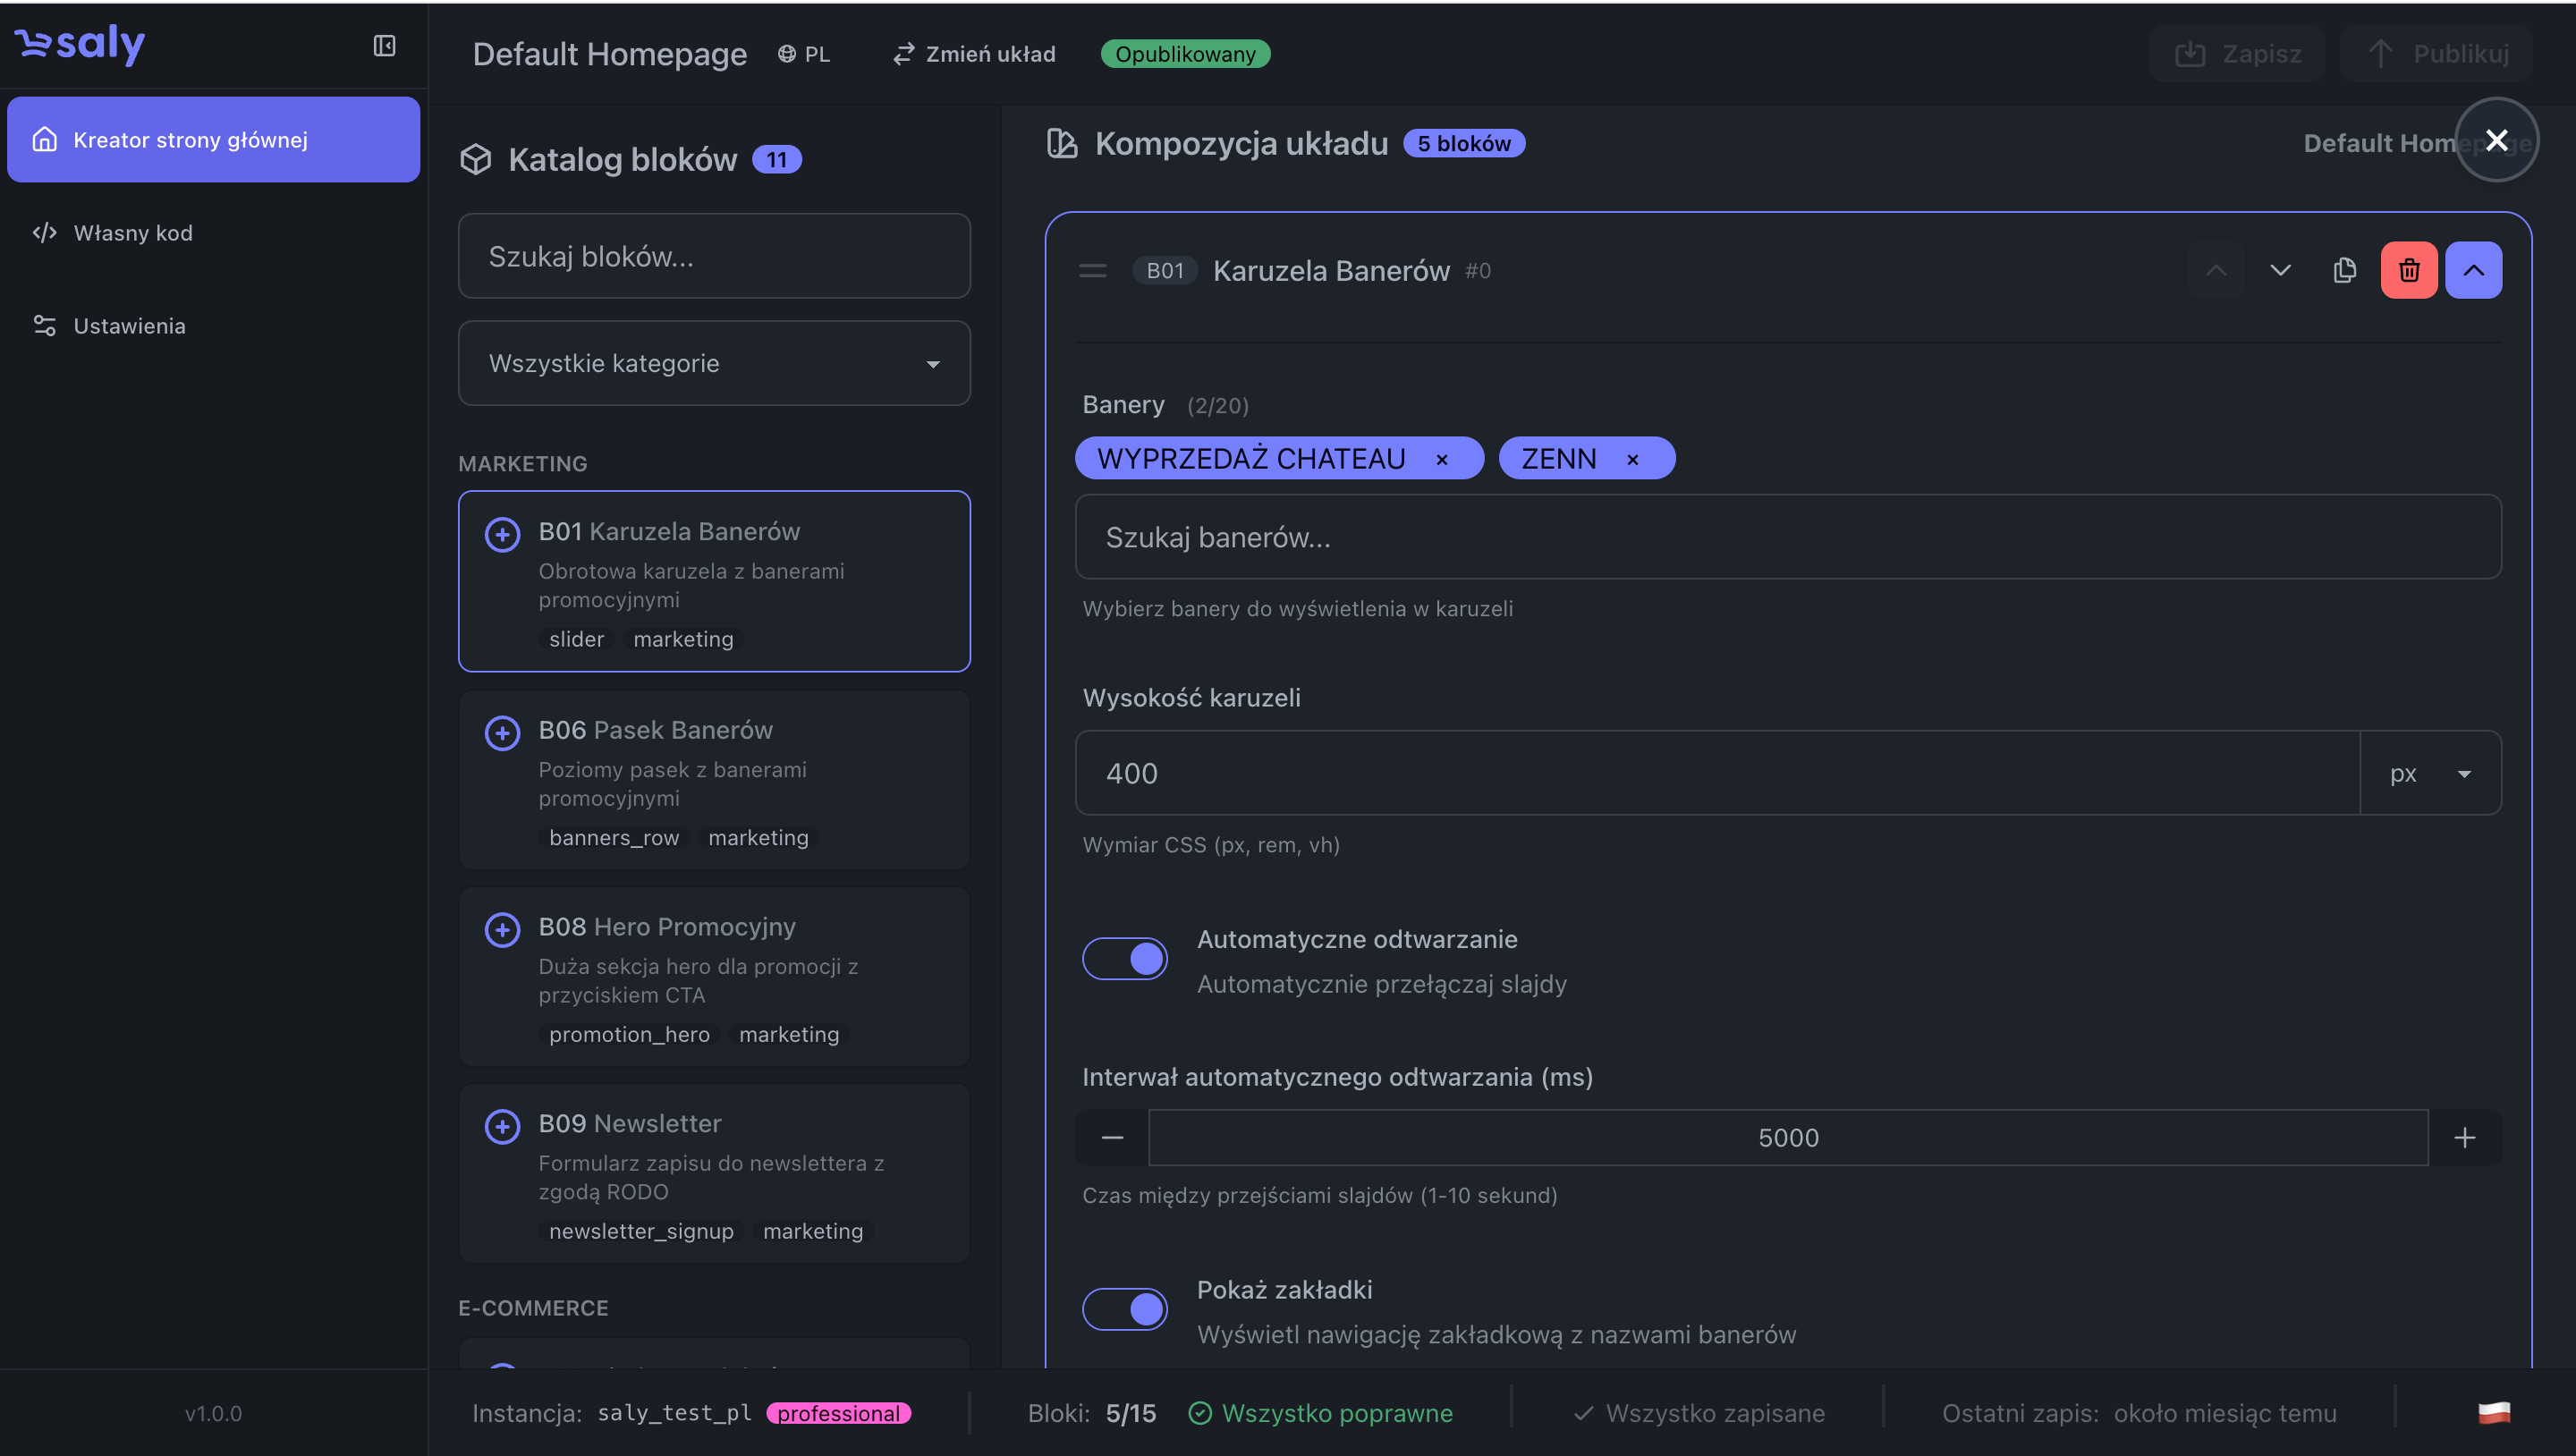Toggle Automatyczne odtwarzanie switch

point(1124,959)
